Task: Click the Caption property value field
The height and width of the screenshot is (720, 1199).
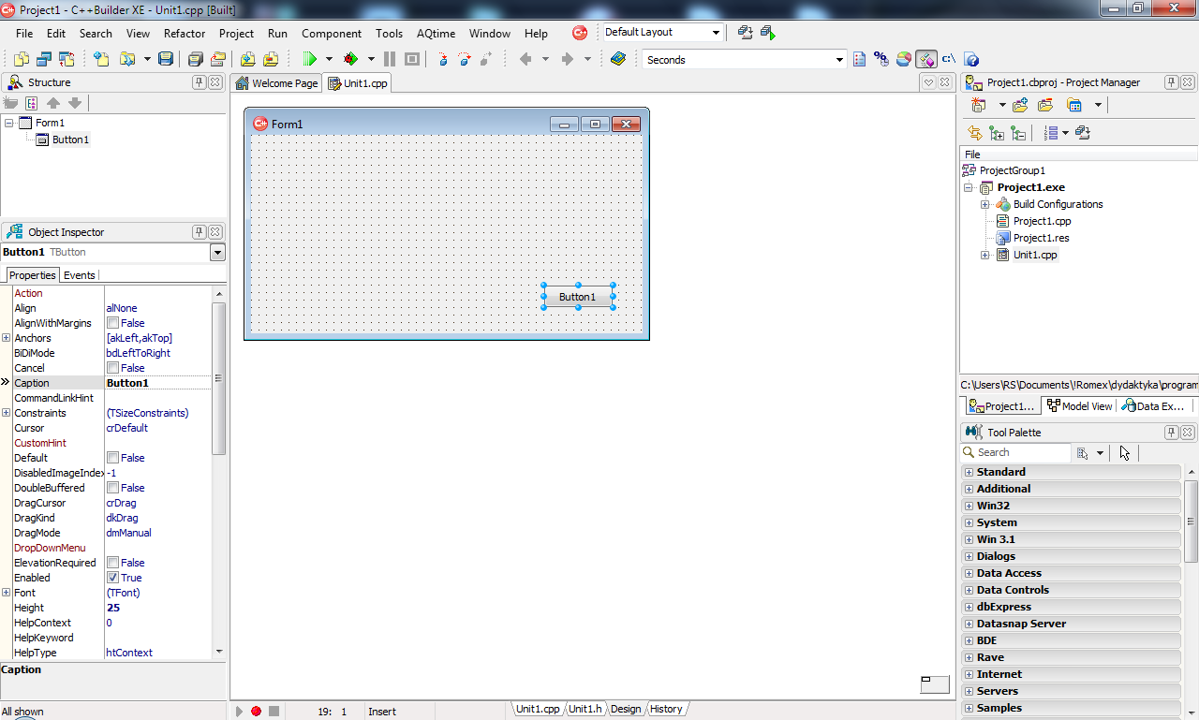Action: [x=158, y=383]
